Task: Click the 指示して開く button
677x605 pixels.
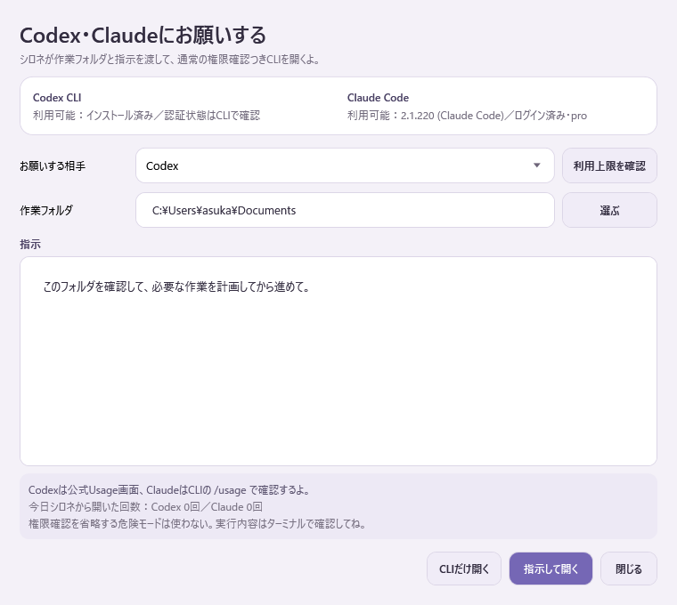Action: pyautogui.click(x=551, y=569)
